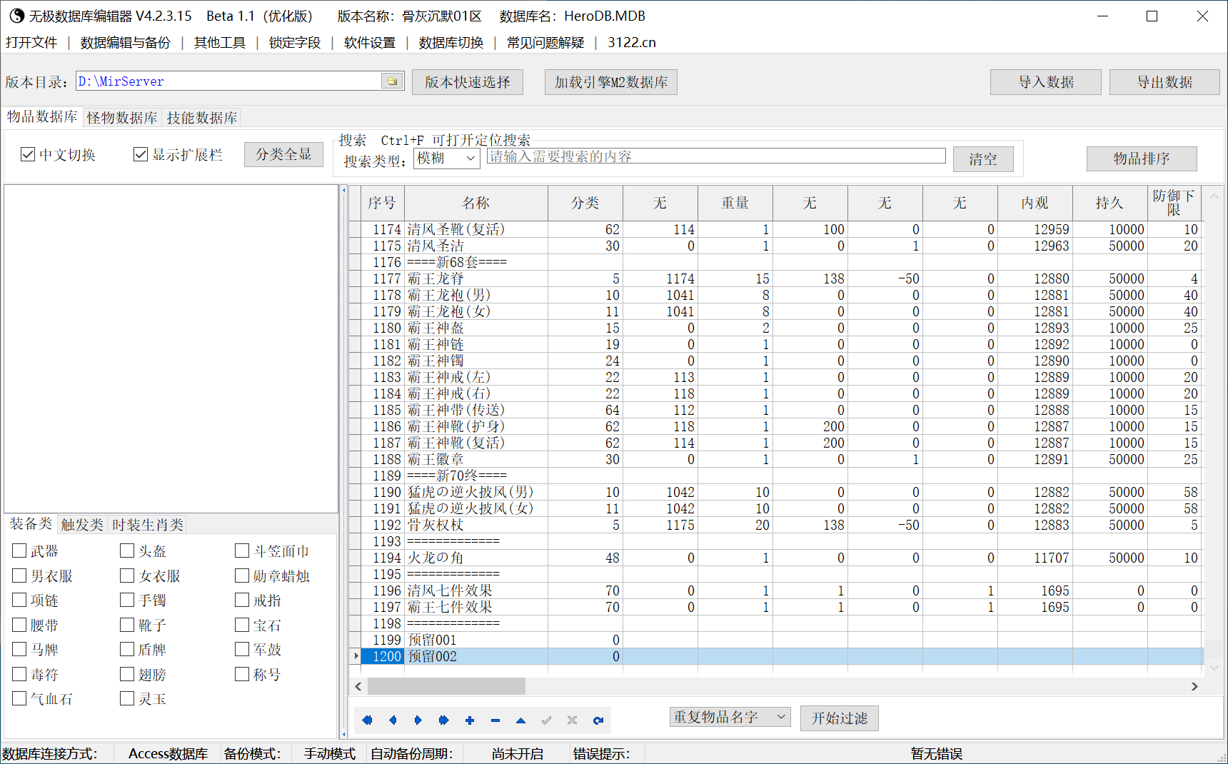Image resolution: width=1228 pixels, height=764 pixels.
Task: Click the 物品排序 button
Action: coord(1142,159)
